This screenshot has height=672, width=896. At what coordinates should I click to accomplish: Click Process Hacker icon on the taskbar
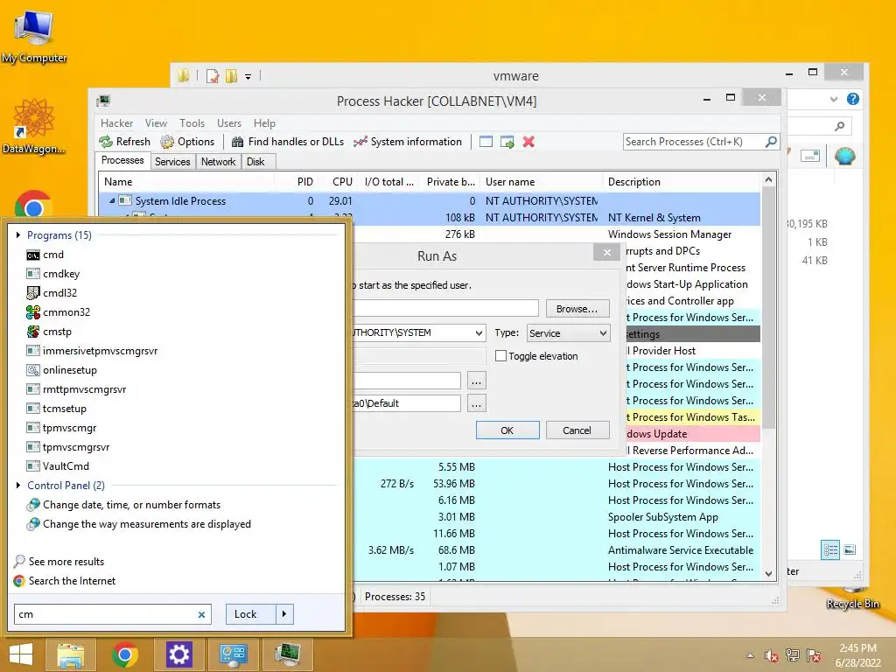click(287, 654)
